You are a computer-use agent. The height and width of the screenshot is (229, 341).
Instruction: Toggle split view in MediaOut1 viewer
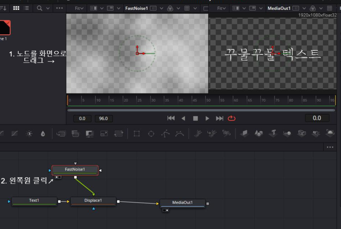pyautogui.click(x=236, y=8)
